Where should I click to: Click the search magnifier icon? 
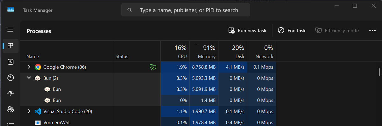pos(130,10)
